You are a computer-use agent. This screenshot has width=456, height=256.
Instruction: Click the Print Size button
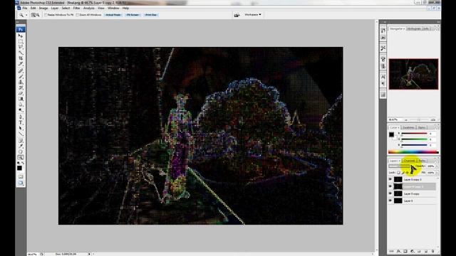click(151, 15)
